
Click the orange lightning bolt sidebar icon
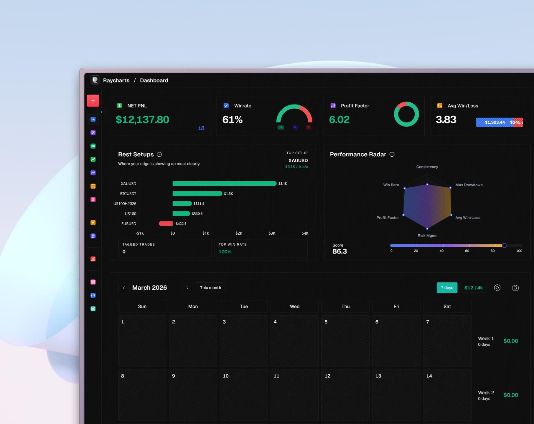(93, 223)
